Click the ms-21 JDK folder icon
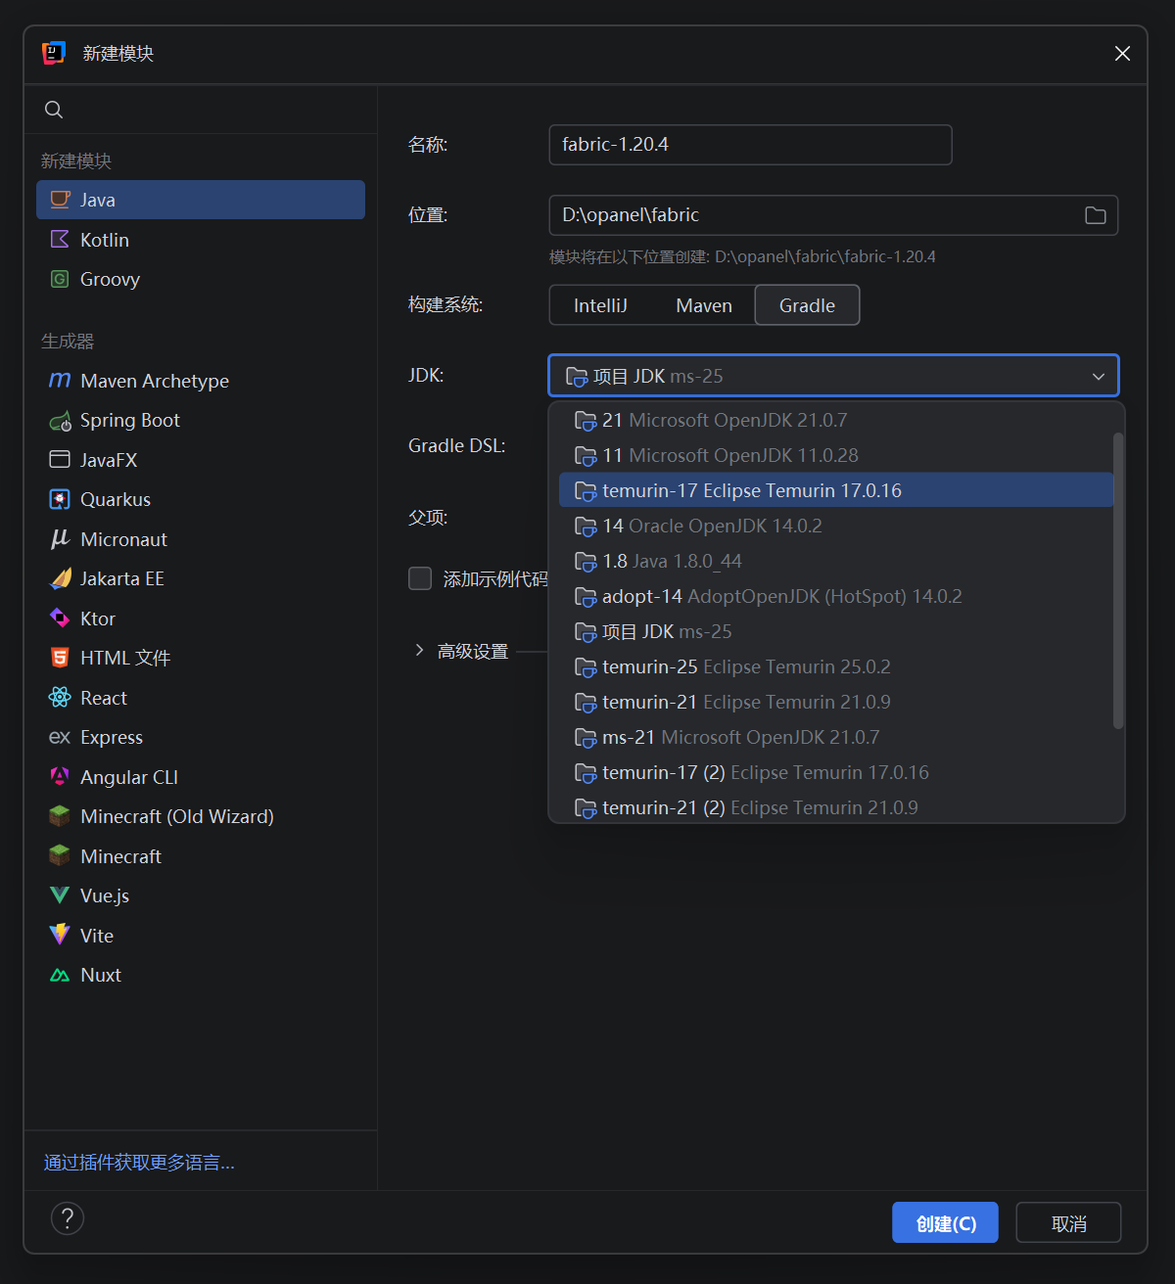The image size is (1175, 1284). point(586,738)
